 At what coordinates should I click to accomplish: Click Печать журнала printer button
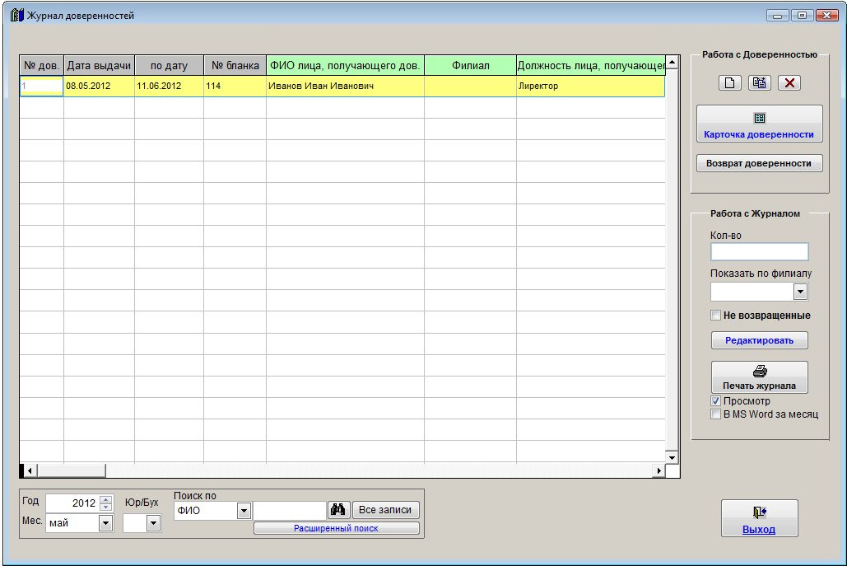[x=760, y=377]
